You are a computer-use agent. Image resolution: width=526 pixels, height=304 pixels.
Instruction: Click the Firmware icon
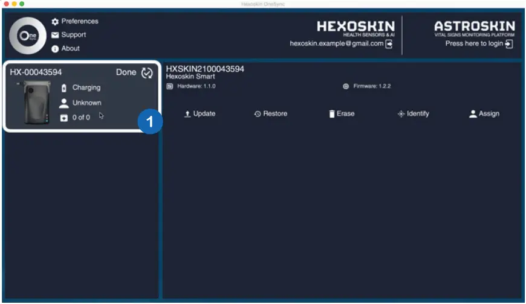[x=345, y=86]
